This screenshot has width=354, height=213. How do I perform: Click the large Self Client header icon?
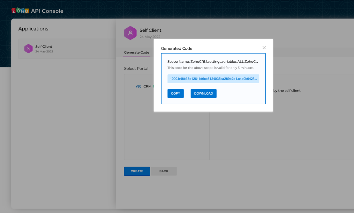[x=130, y=33]
